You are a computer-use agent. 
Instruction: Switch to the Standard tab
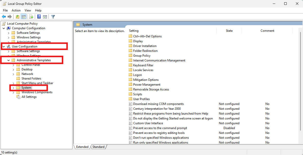pyautogui.click(x=98, y=147)
